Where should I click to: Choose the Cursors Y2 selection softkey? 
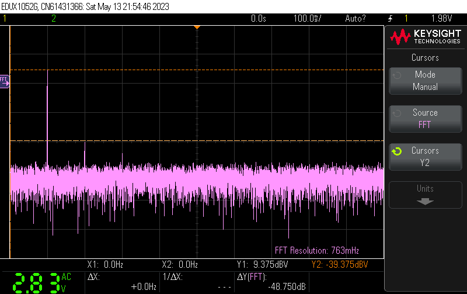[x=426, y=157]
